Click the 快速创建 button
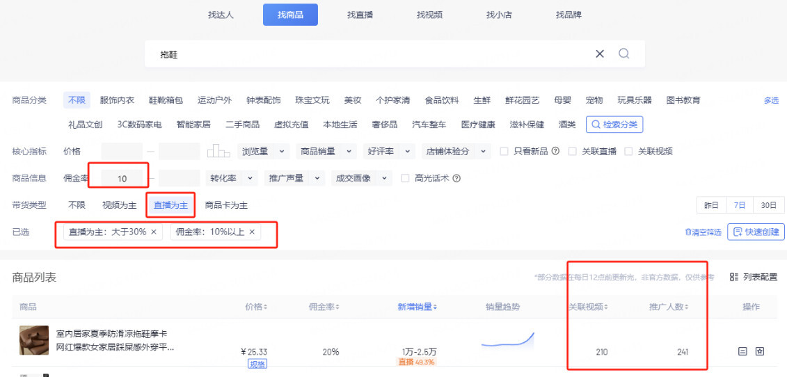This screenshot has width=787, height=377. pos(756,232)
